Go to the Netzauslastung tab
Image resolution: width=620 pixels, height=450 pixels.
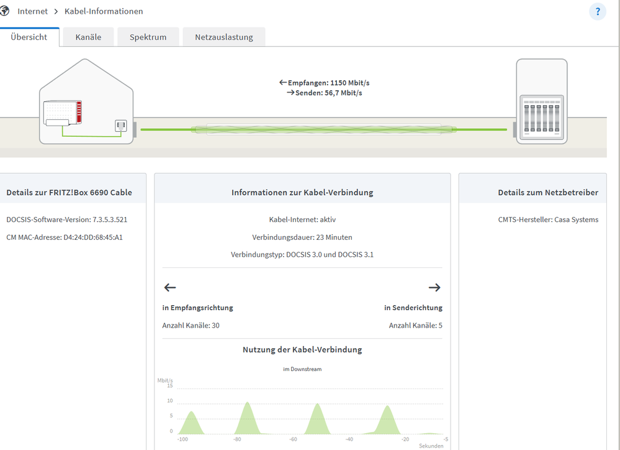click(x=224, y=37)
